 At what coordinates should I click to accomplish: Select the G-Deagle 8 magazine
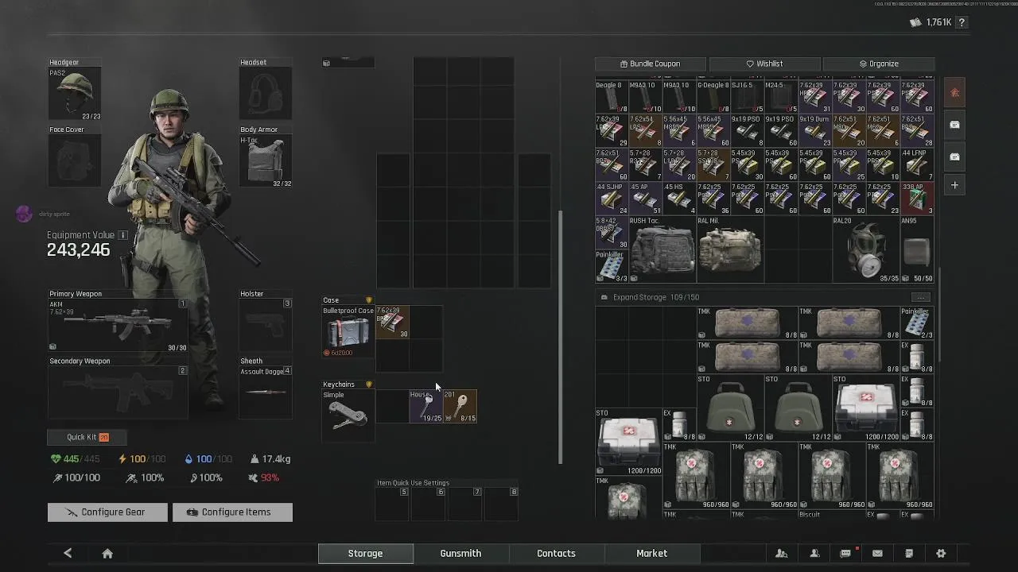click(x=713, y=97)
